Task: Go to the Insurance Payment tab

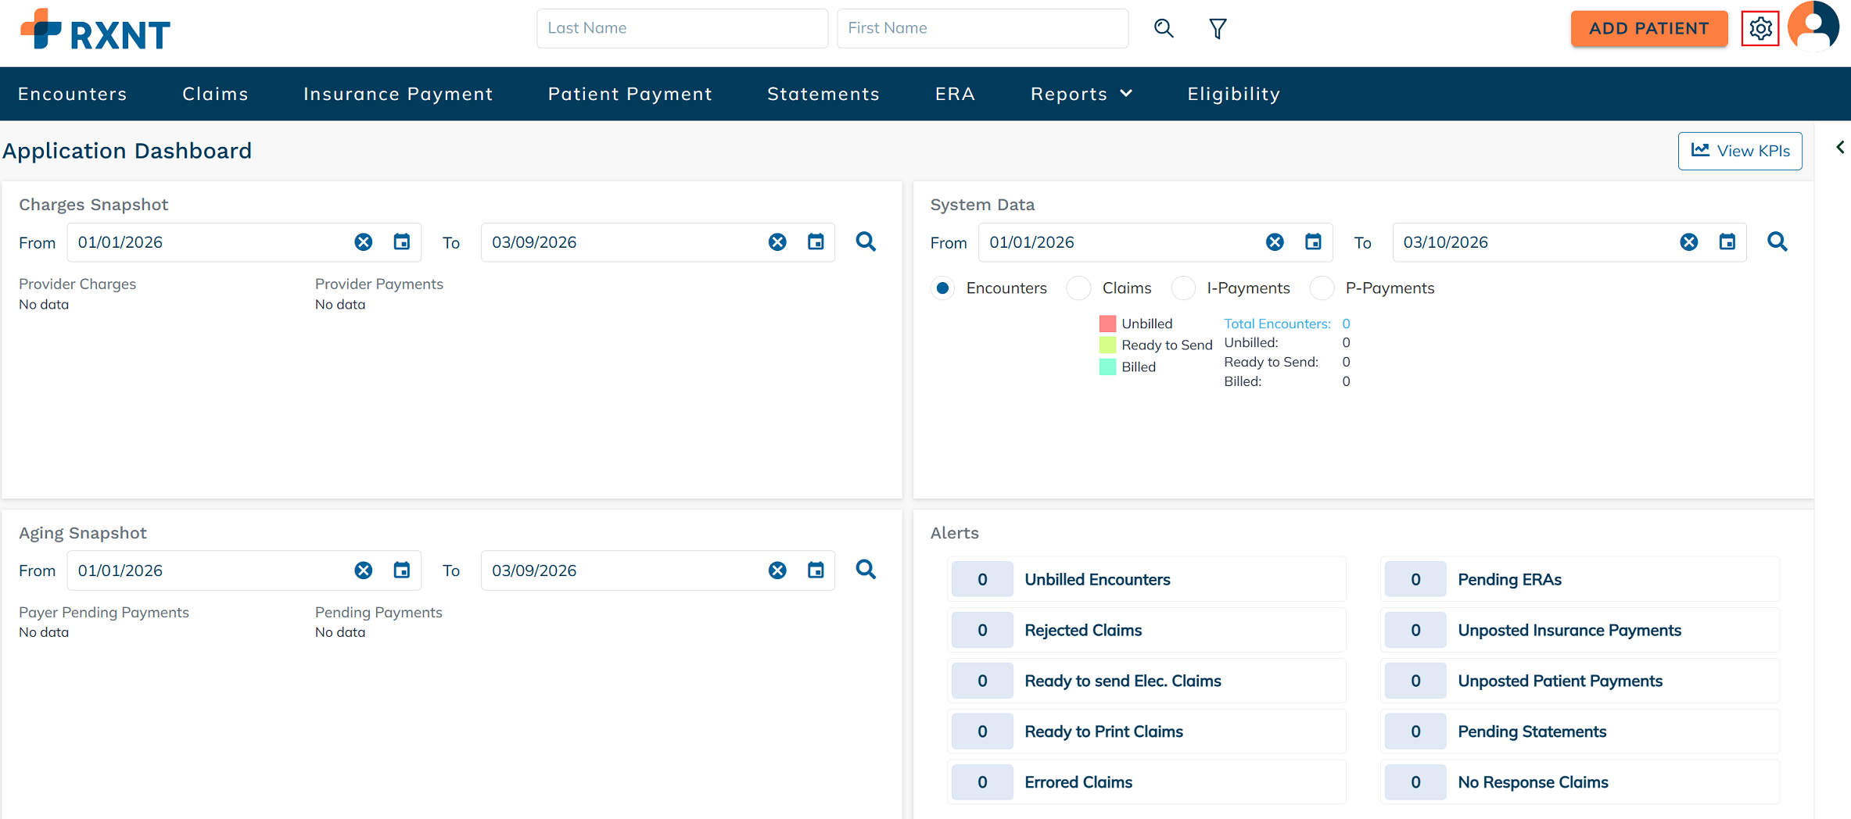Action: 398,94
